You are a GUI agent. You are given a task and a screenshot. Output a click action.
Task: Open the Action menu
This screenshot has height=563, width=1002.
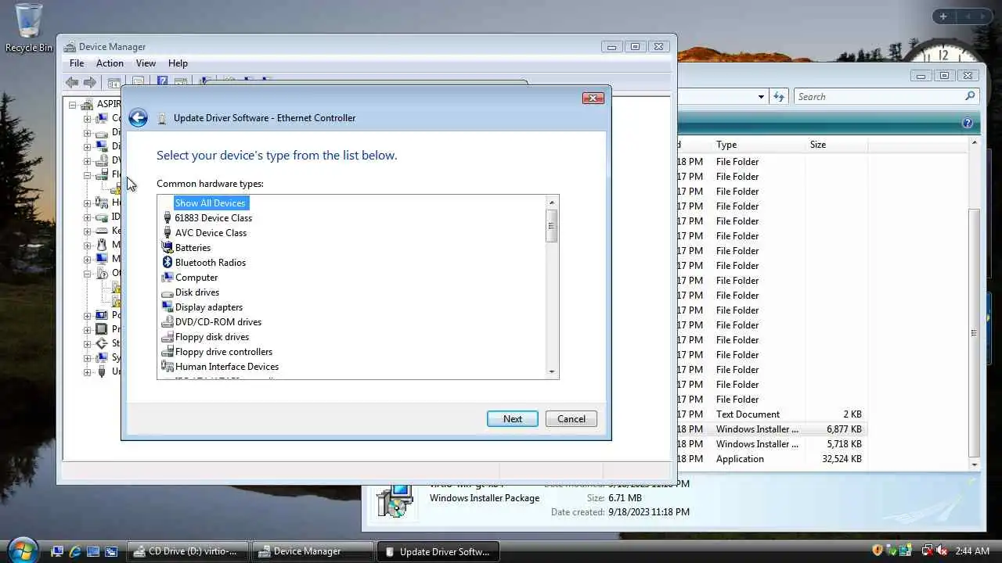(x=110, y=63)
